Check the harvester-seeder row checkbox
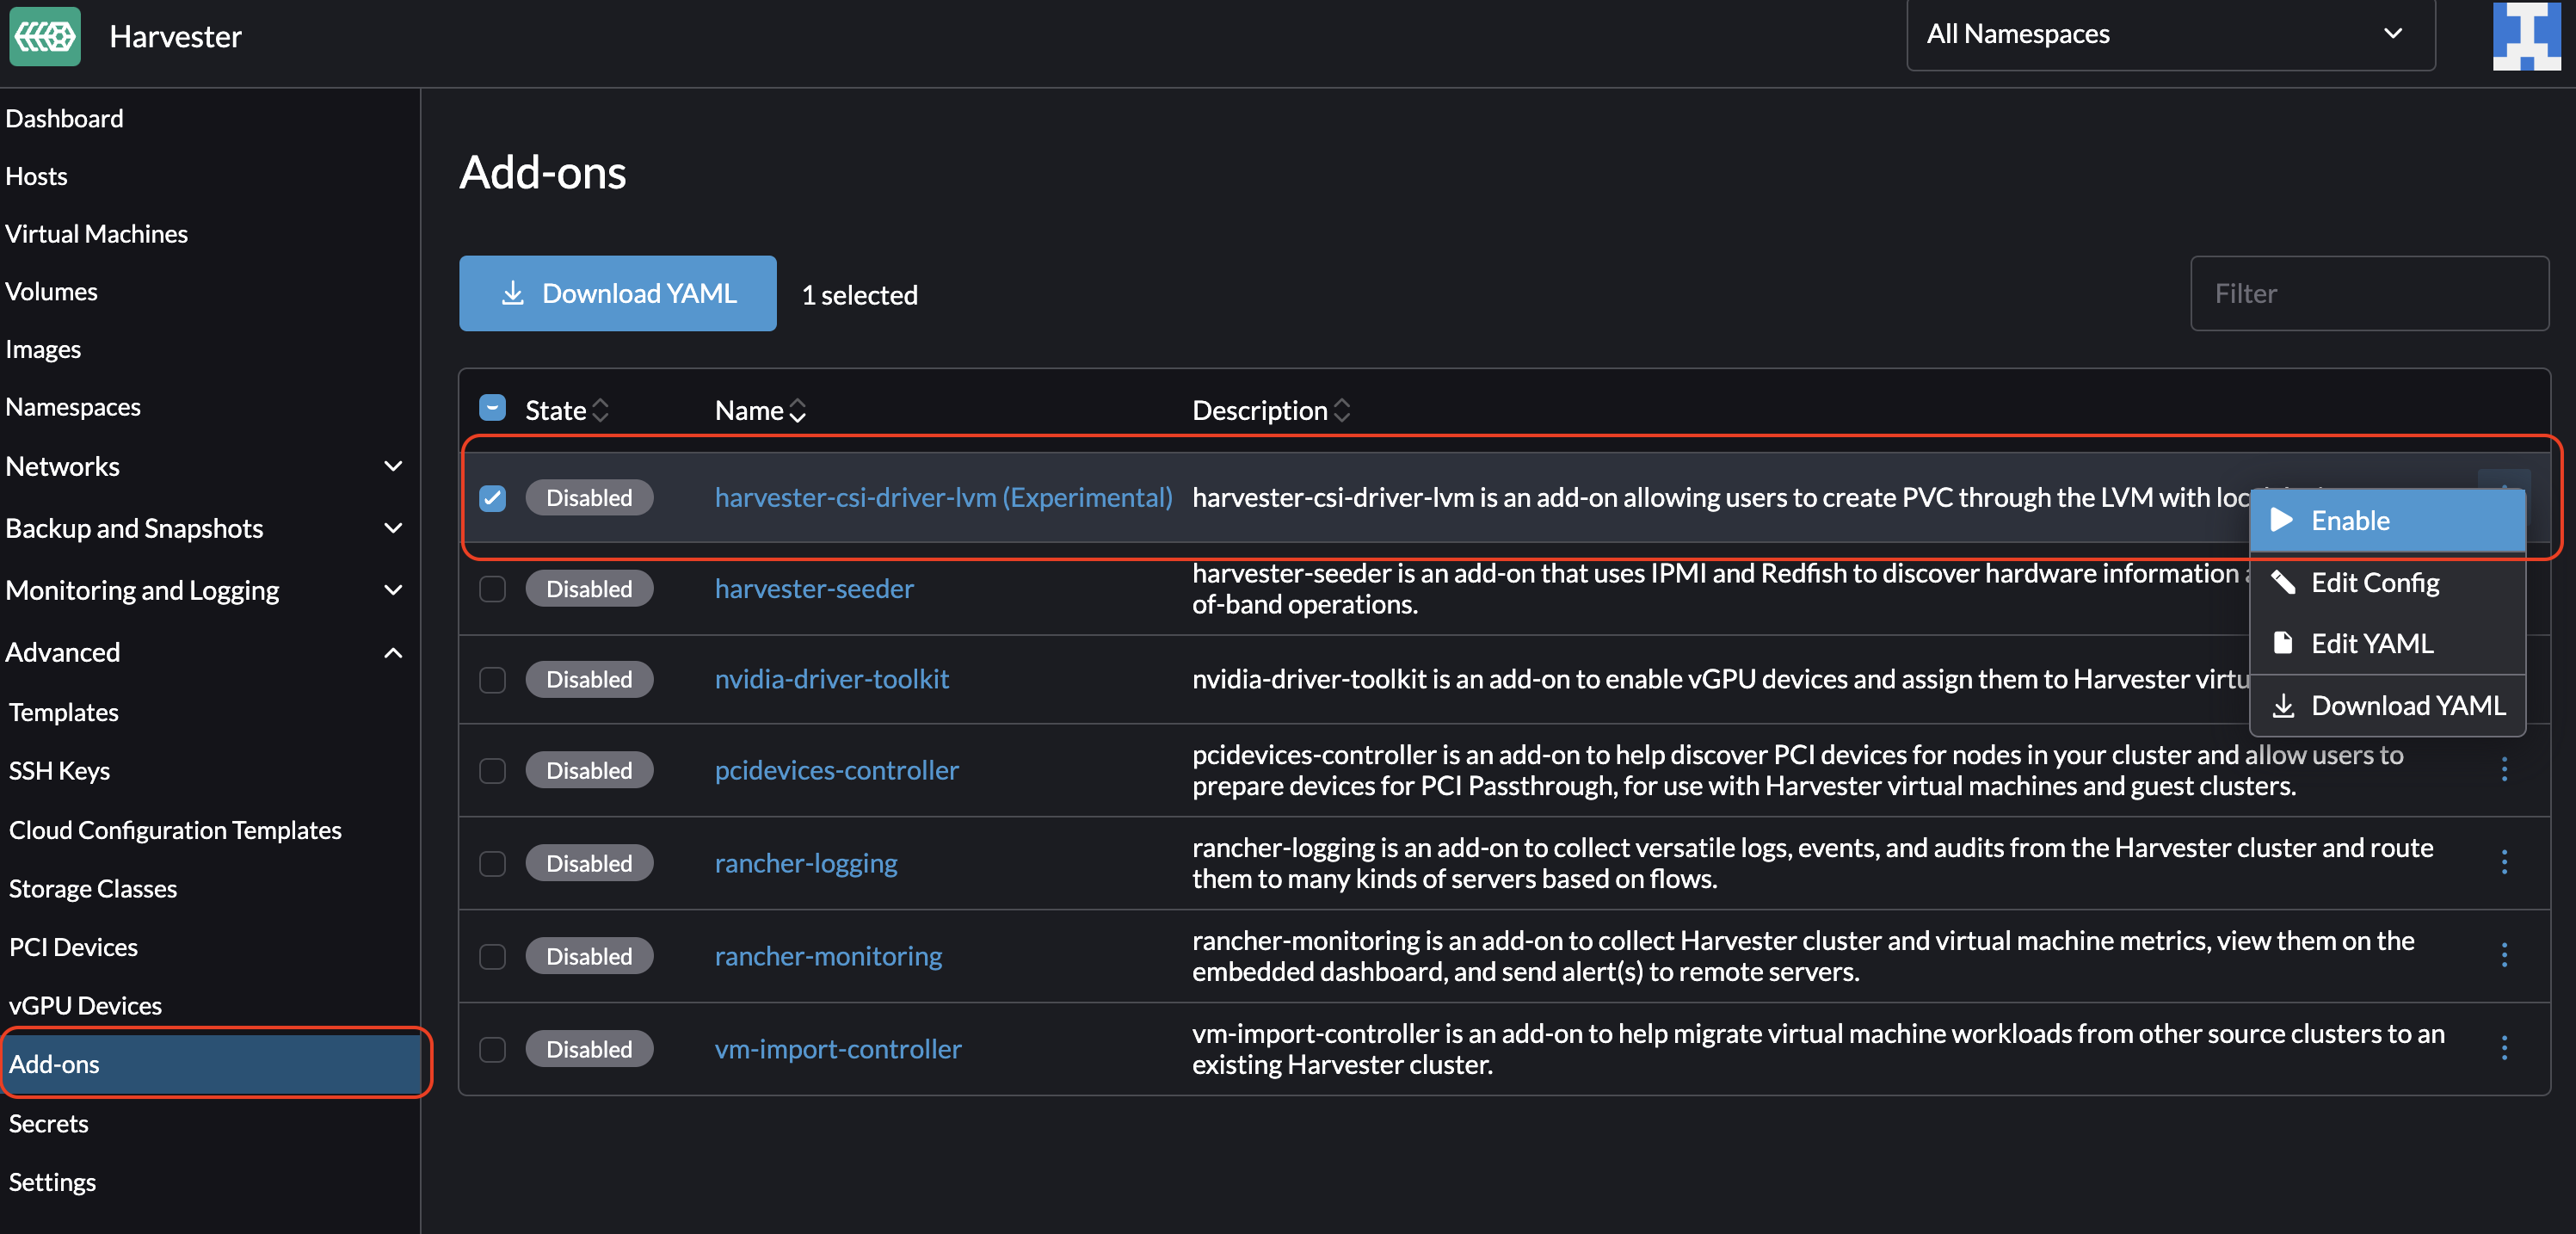Screen dimensions: 2576x1234 (492, 589)
